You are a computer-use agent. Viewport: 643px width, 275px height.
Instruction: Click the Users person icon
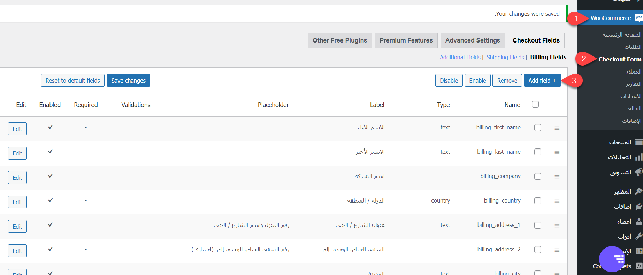pos(638,222)
